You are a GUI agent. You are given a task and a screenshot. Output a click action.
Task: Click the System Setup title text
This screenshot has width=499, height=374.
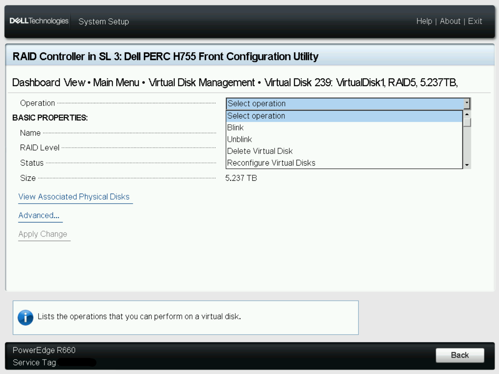104,21
